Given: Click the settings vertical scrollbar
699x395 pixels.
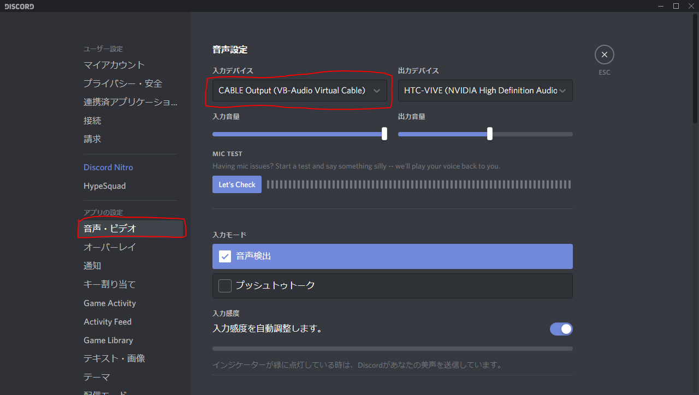Looking at the screenshot, I should point(695,68).
